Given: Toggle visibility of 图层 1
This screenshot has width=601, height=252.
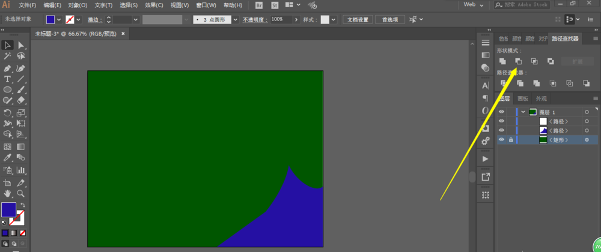Looking at the screenshot, I should 501,112.
